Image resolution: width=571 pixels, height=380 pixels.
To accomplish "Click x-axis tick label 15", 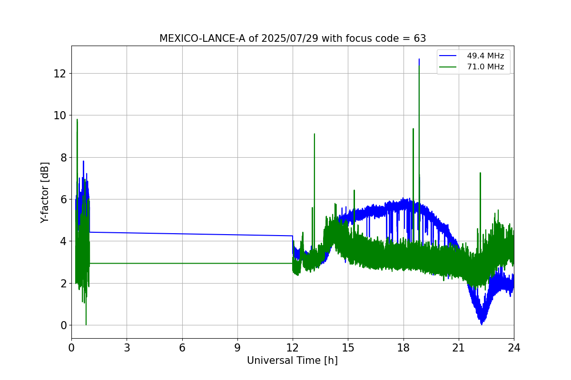I will click(x=348, y=348).
